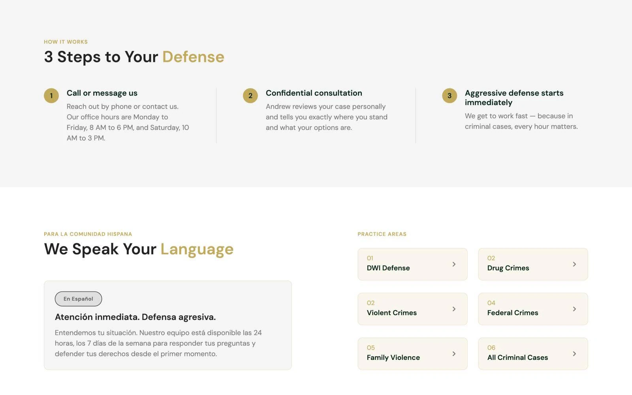
Task: Click the text 'Andrew reviews your case personally'
Action: tap(327, 117)
